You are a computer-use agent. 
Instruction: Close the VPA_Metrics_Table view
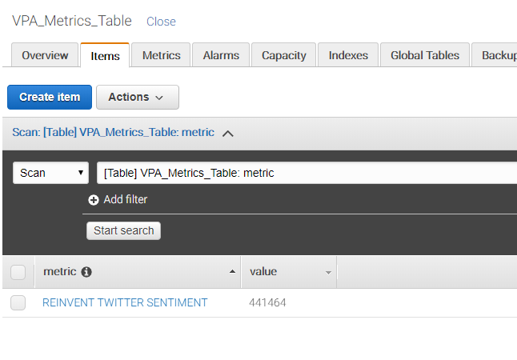(x=161, y=22)
